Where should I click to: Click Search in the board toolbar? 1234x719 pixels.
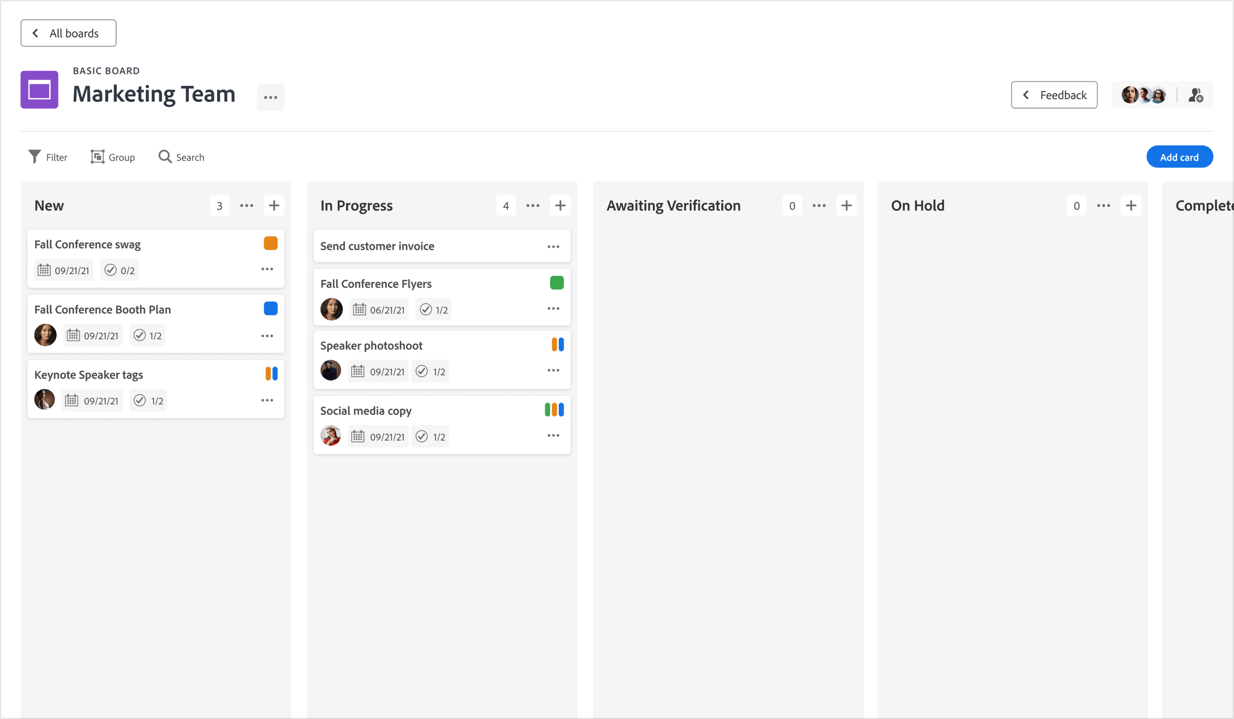(x=181, y=157)
